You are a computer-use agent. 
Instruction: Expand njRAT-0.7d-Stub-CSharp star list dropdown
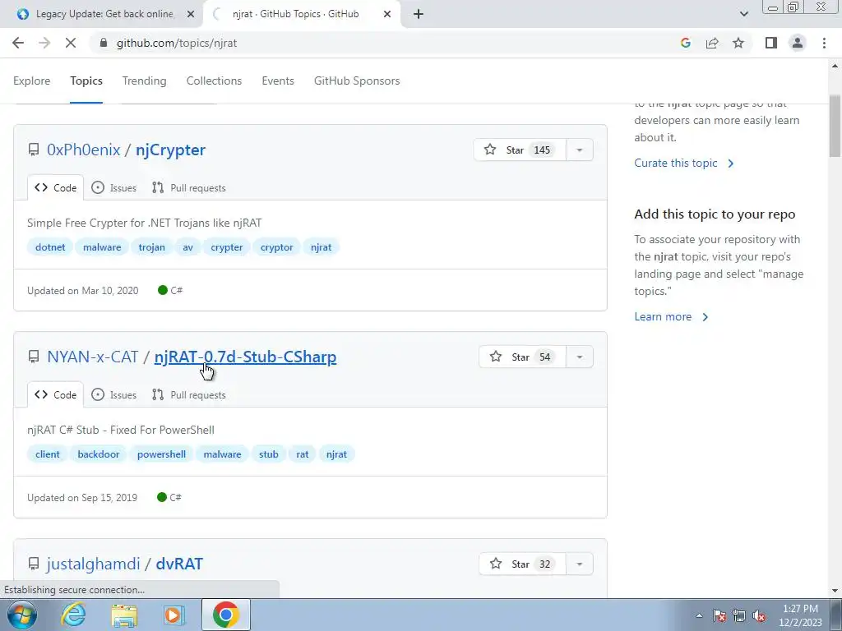click(580, 357)
